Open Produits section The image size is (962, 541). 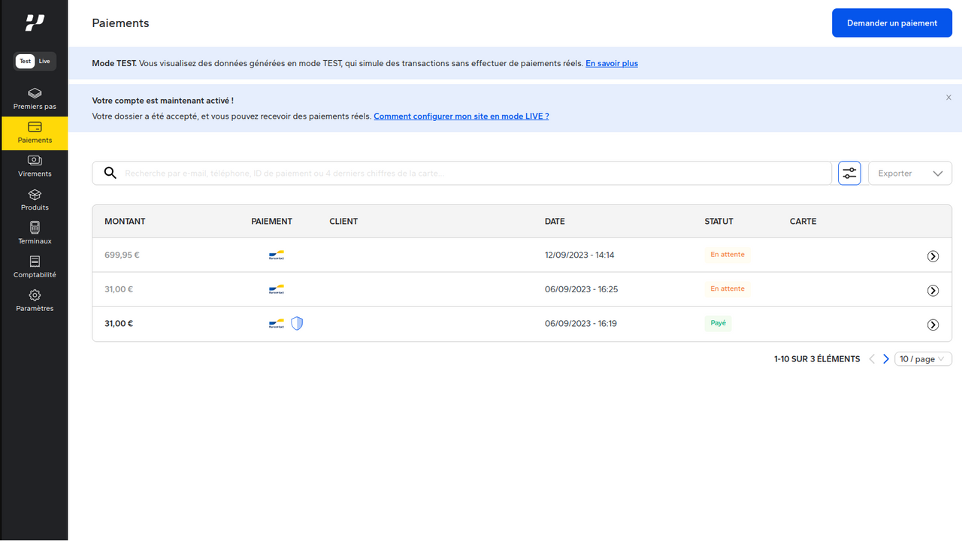pos(35,201)
